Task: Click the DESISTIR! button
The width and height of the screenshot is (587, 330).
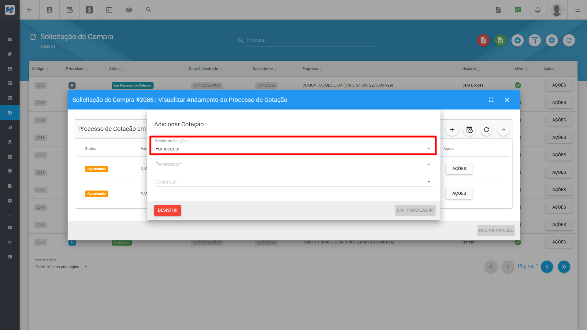Action: click(167, 210)
